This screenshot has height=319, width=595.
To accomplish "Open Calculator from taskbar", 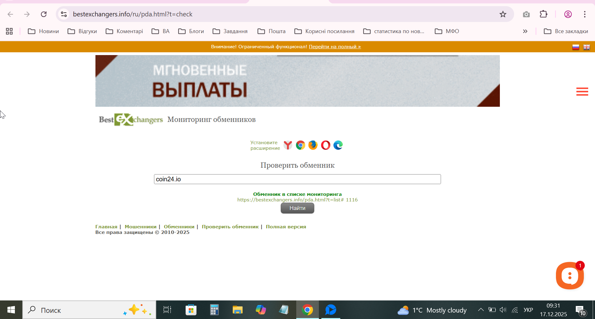I will pyautogui.click(x=214, y=310).
